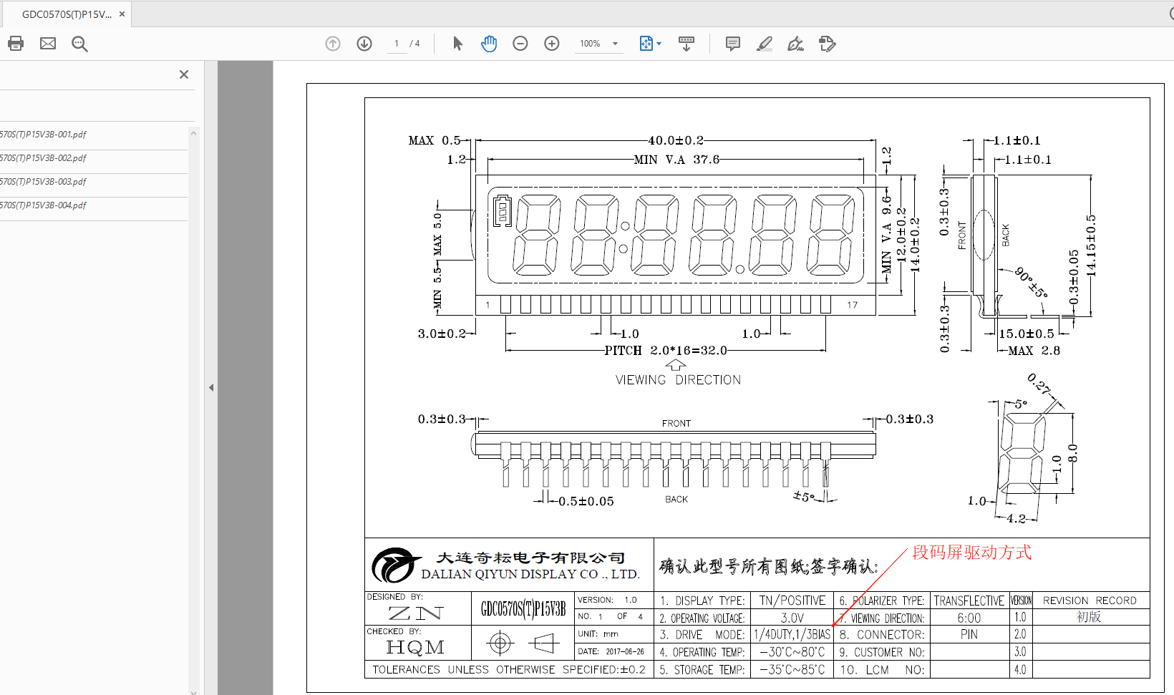Add a comment sticky note
1174x695 pixels.
733,44
